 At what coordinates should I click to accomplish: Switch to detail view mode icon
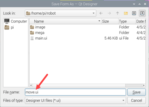[142, 13]
